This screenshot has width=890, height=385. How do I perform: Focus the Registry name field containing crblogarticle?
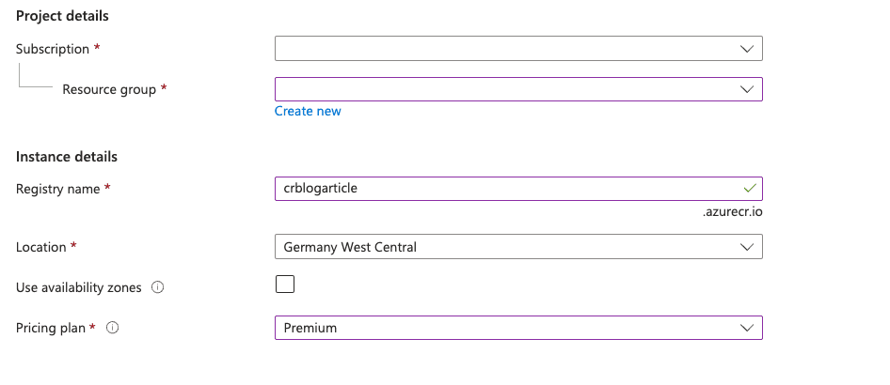[x=518, y=189]
